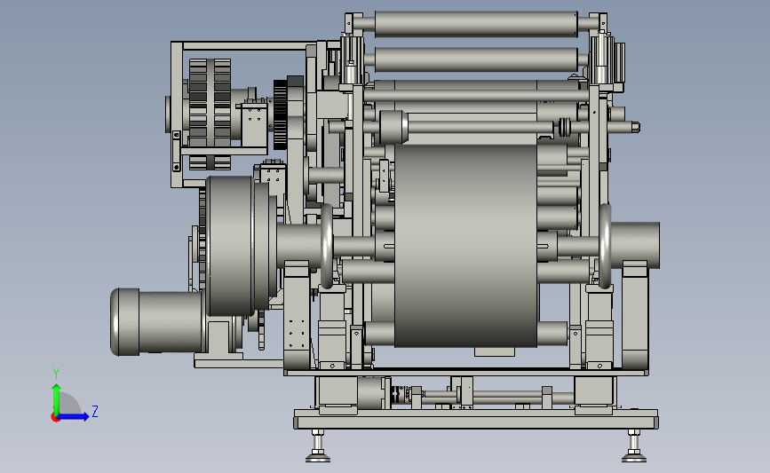Click the green Y axis arrow of the triad
Image resolution: width=770 pixels, height=473 pixels.
[56, 398]
